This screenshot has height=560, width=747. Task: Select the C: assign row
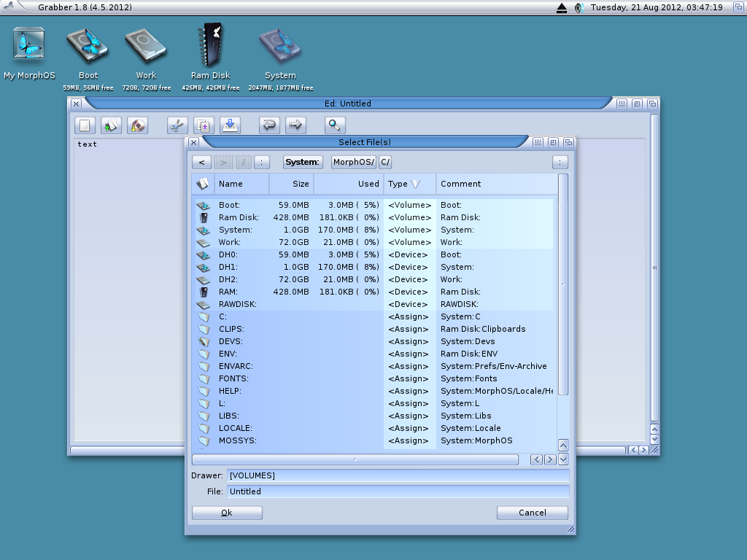pyautogui.click(x=374, y=316)
